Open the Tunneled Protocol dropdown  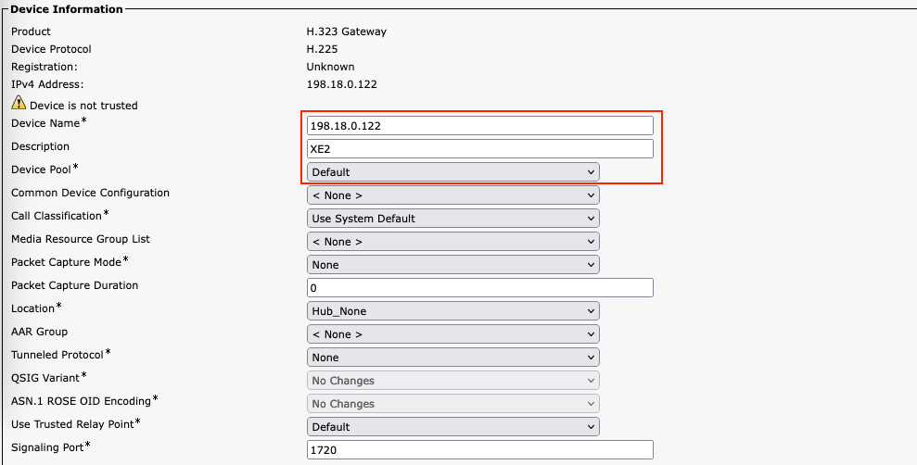pos(452,358)
